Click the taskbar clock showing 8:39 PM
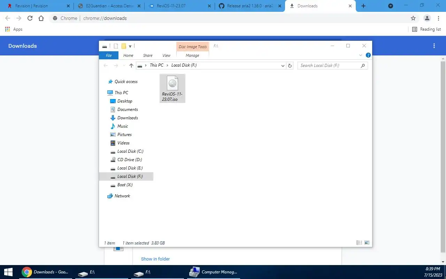Image resolution: width=446 pixels, height=279 pixels. (434, 272)
